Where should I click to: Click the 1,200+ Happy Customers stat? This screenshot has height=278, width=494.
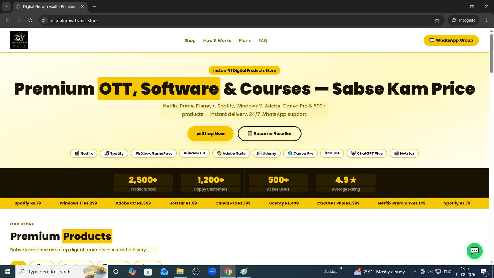coord(211,183)
